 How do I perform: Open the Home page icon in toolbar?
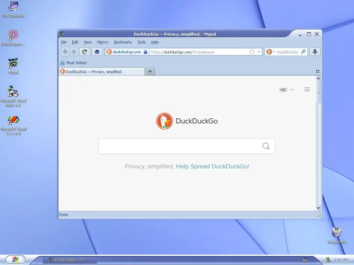click(x=97, y=52)
